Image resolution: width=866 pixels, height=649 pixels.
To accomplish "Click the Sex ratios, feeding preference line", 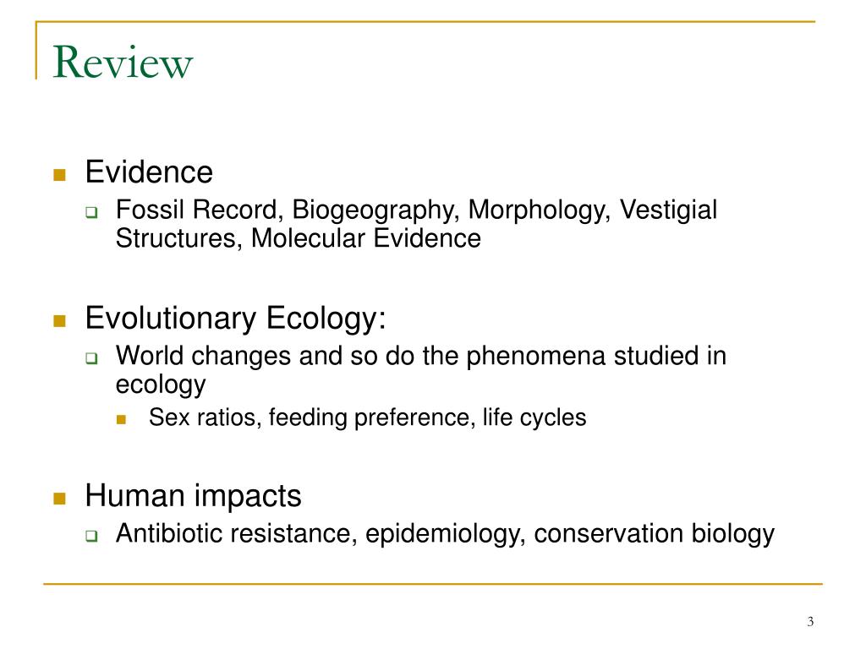I will (367, 417).
